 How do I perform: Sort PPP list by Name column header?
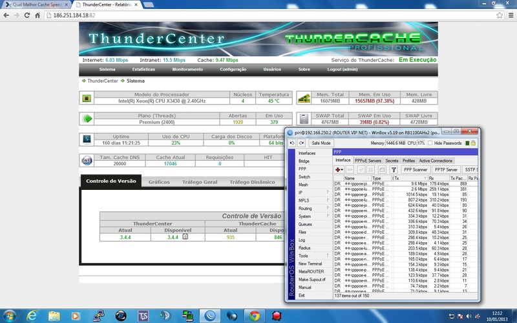click(x=357, y=178)
